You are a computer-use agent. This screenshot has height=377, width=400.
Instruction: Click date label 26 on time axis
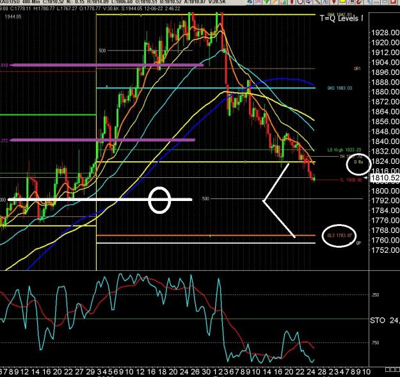click(x=195, y=372)
